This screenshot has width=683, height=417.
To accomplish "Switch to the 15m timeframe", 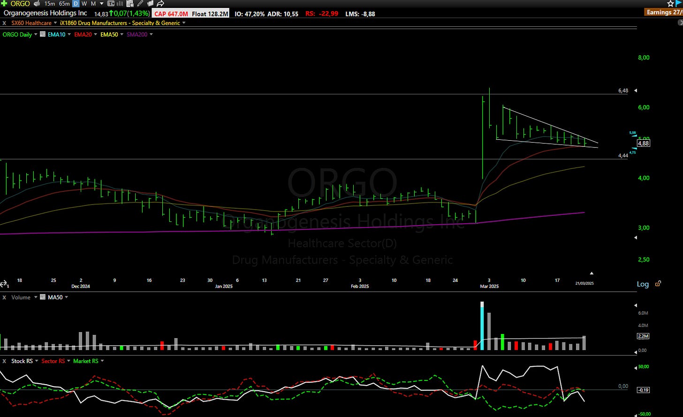I will (50, 4).
